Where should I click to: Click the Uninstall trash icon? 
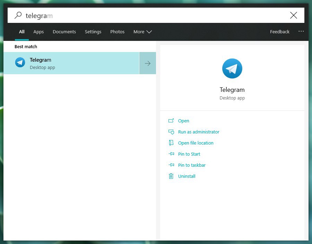pyautogui.click(x=171, y=176)
